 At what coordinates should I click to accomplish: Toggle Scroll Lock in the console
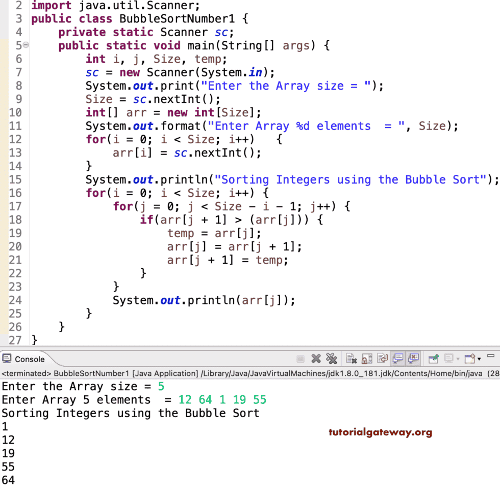click(367, 358)
